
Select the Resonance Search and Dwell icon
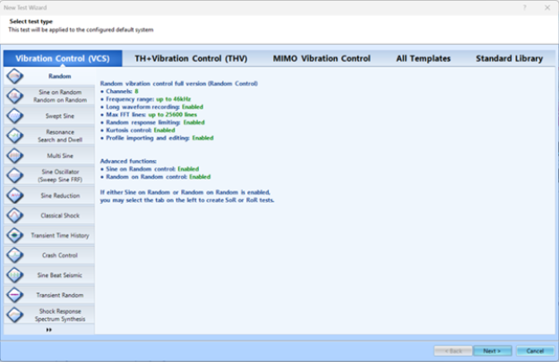click(x=14, y=136)
